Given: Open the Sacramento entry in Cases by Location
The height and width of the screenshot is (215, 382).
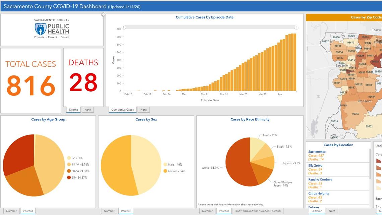Looking at the screenshot, I should tap(317, 151).
